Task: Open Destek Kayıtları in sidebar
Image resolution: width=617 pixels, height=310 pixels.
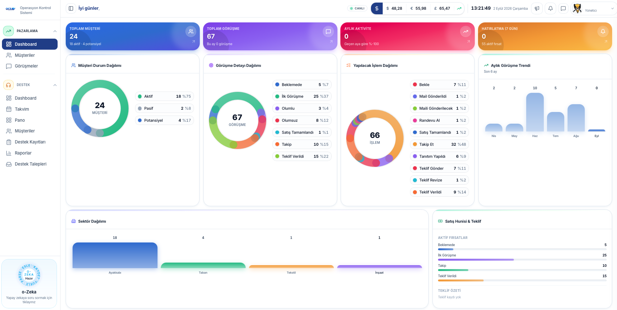Action: [x=30, y=142]
